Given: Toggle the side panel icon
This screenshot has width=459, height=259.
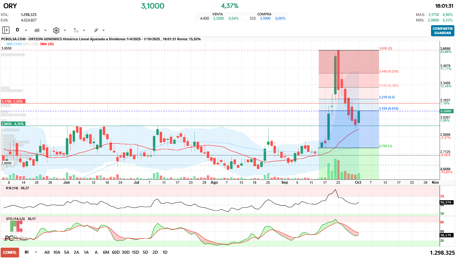Looking at the screenshot, I should coord(6,30).
